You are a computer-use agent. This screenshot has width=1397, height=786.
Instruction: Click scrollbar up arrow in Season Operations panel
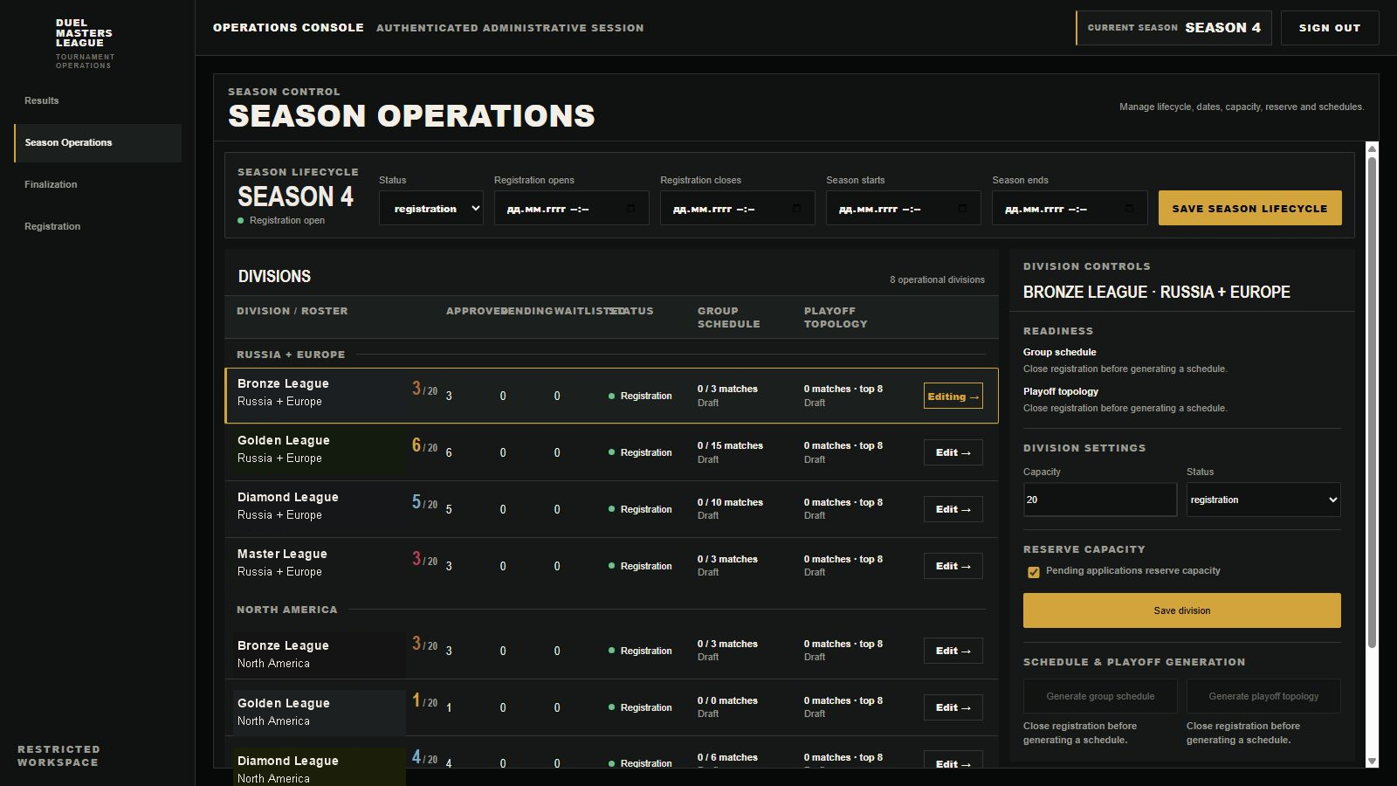point(1372,149)
